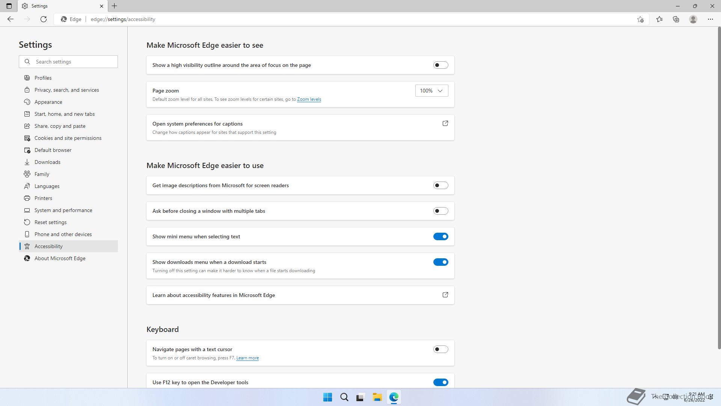
Task: Open the Page zoom 100% dropdown
Action: coord(431,91)
